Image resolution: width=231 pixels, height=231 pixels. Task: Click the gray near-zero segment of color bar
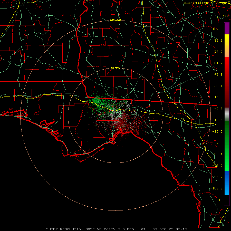click(x=227, y=114)
